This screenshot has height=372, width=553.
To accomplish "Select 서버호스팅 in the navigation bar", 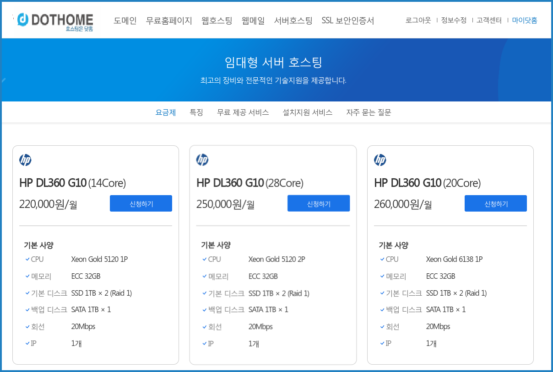I will 293,21.
